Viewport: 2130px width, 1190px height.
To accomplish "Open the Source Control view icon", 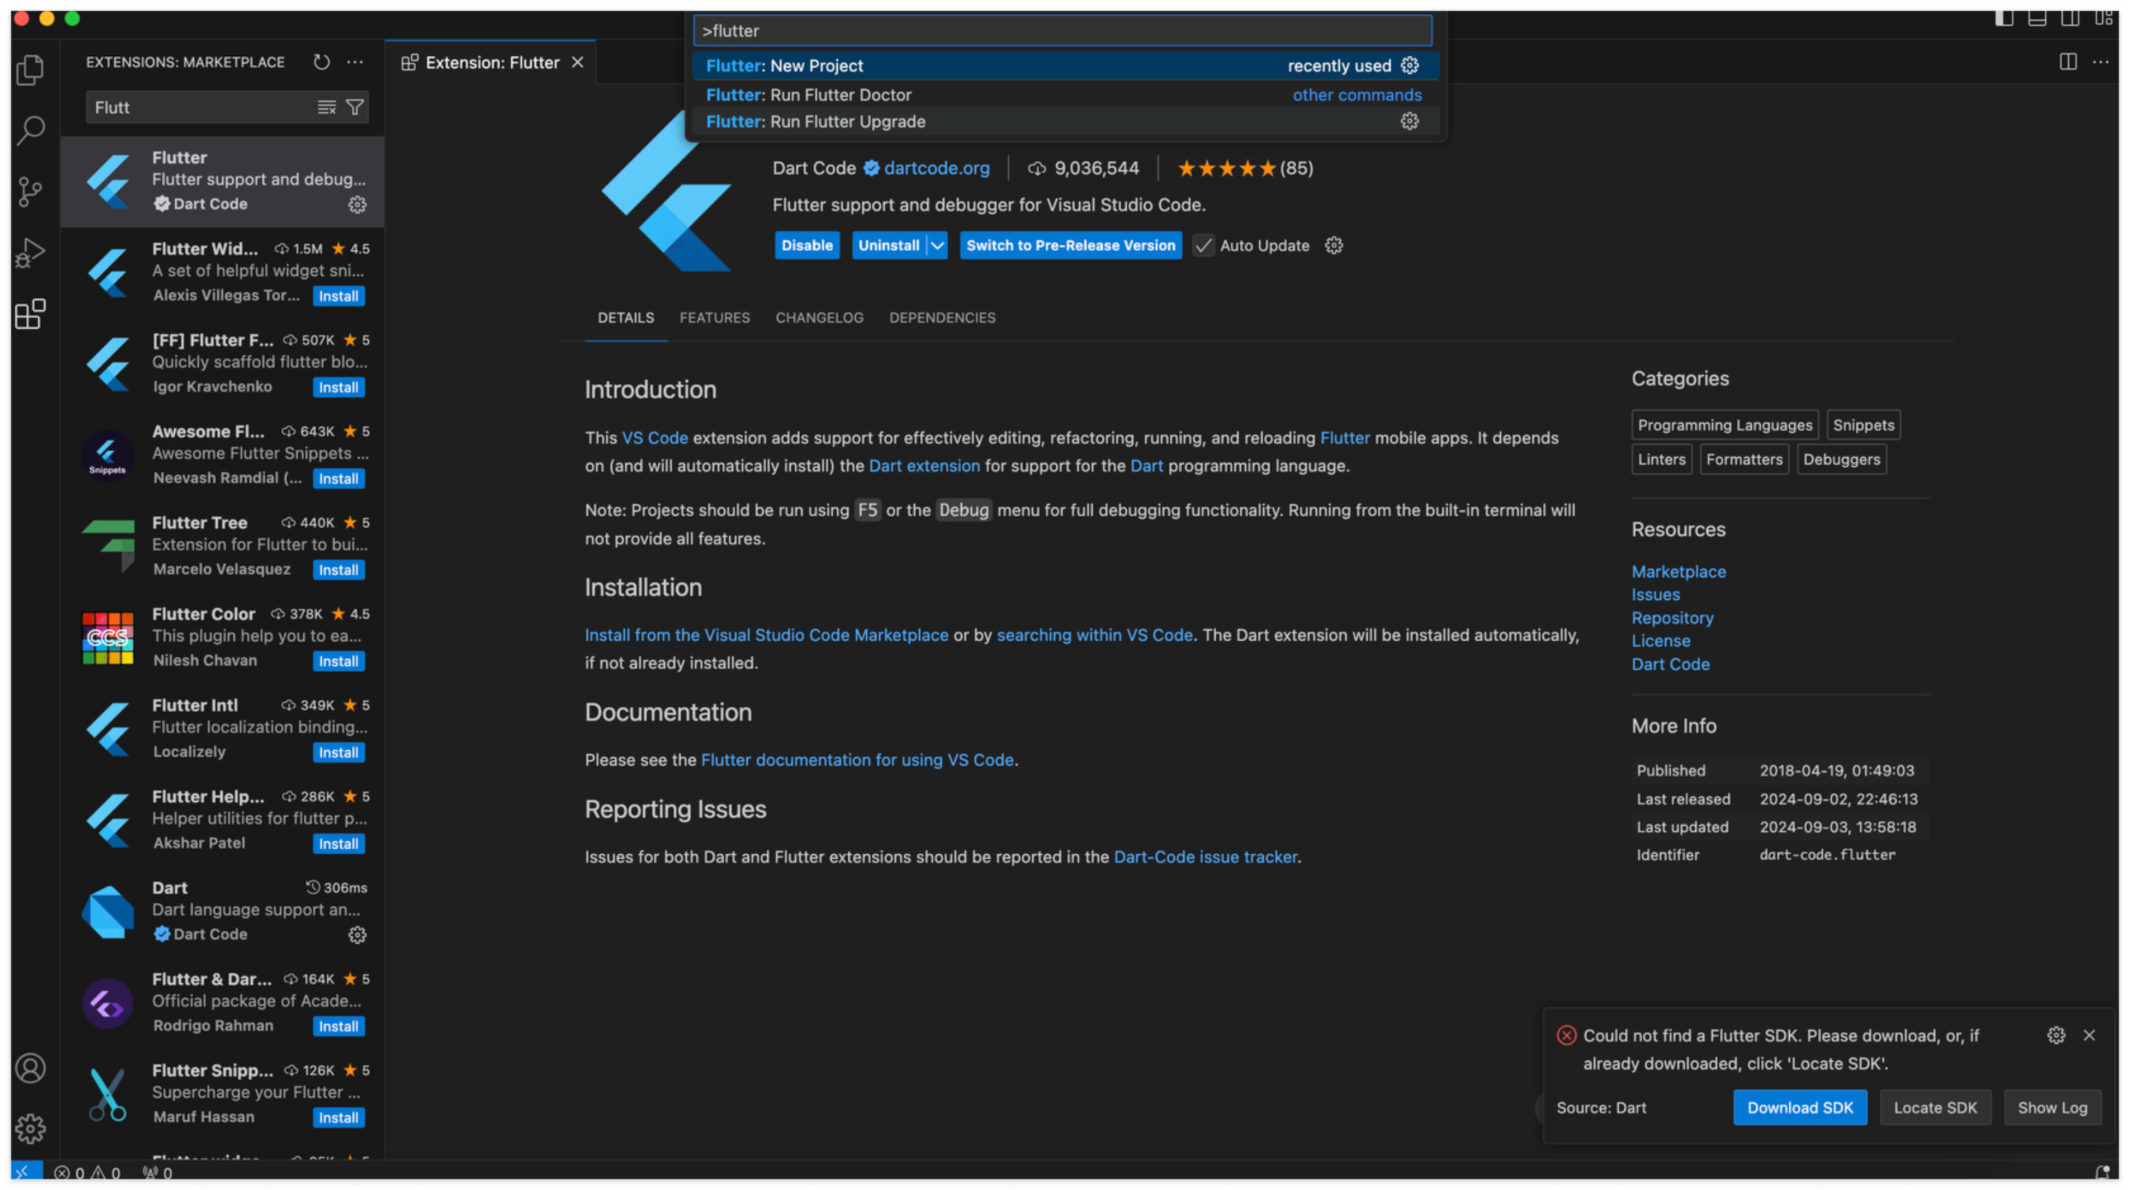I will (31, 192).
